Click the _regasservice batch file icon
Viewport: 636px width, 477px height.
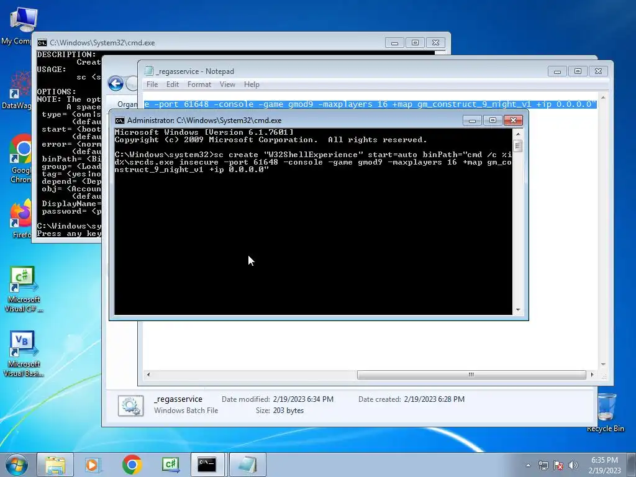click(130, 406)
